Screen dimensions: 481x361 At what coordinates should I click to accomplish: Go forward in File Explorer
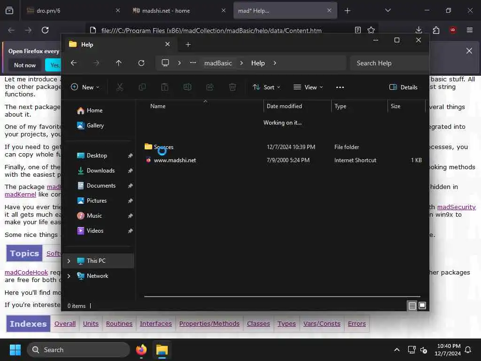point(96,63)
